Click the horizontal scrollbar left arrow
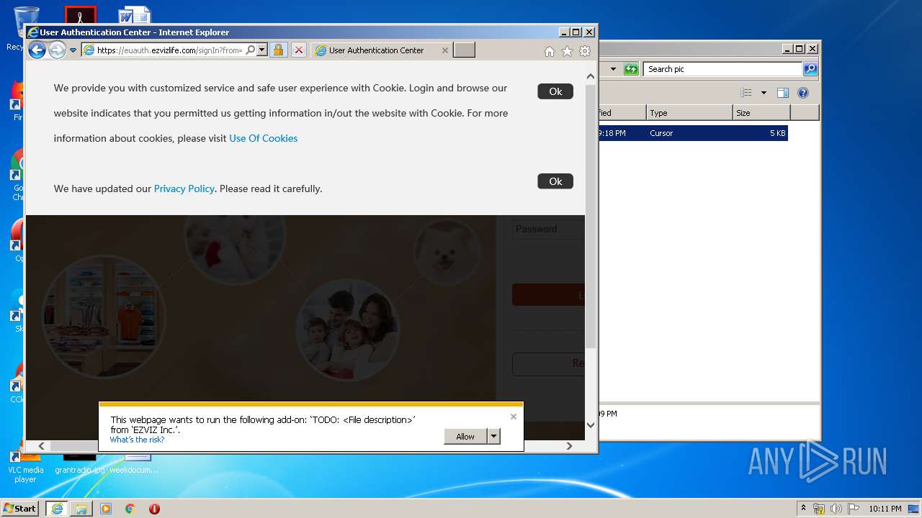This screenshot has height=518, width=922. [42, 446]
